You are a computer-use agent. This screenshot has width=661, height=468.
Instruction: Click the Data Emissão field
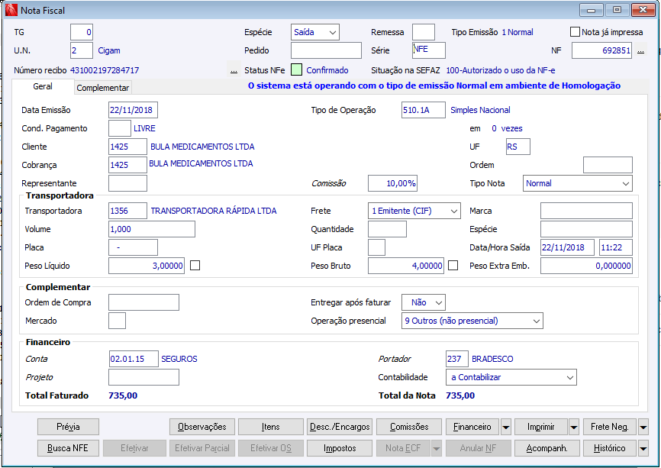[134, 110]
